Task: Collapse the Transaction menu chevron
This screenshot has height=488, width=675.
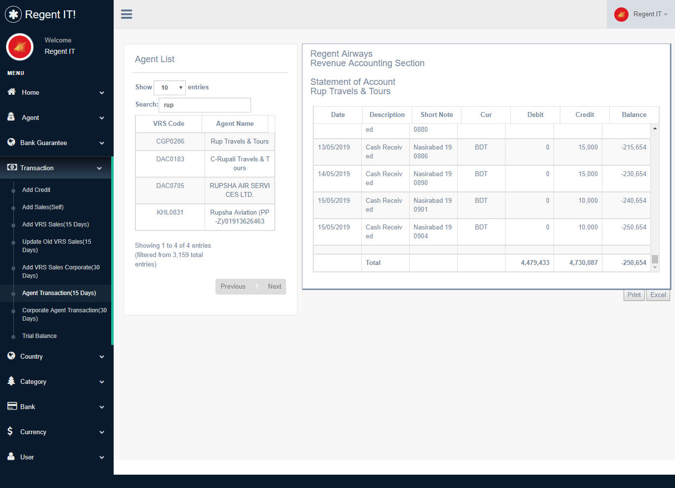Action: tap(99, 168)
